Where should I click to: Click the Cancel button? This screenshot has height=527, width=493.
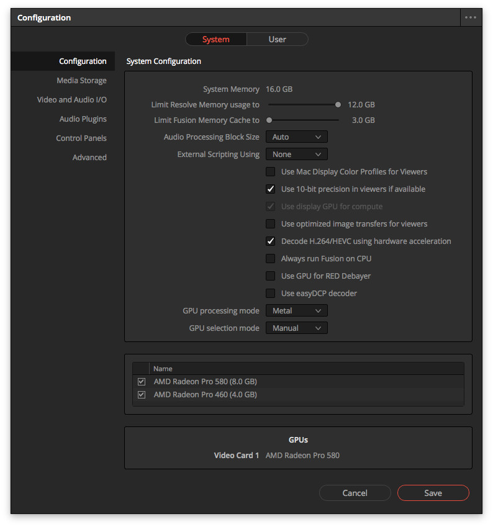(x=355, y=493)
